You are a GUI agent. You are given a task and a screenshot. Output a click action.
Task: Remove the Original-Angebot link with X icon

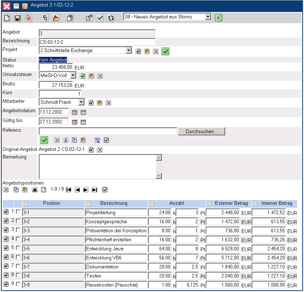(100, 150)
